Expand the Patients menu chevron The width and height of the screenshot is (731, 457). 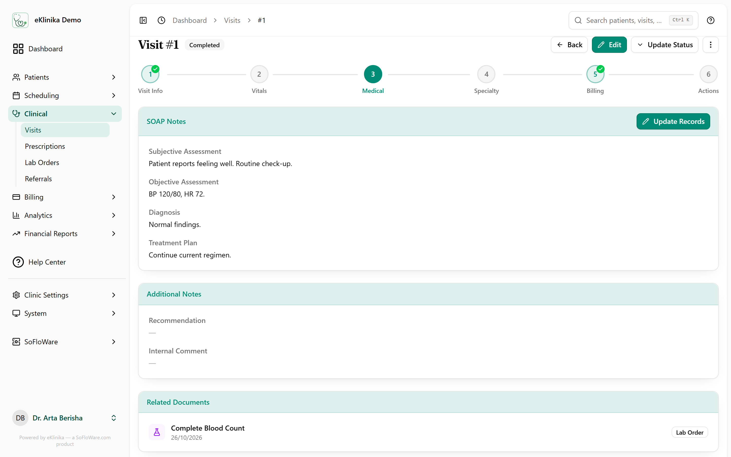tap(113, 77)
